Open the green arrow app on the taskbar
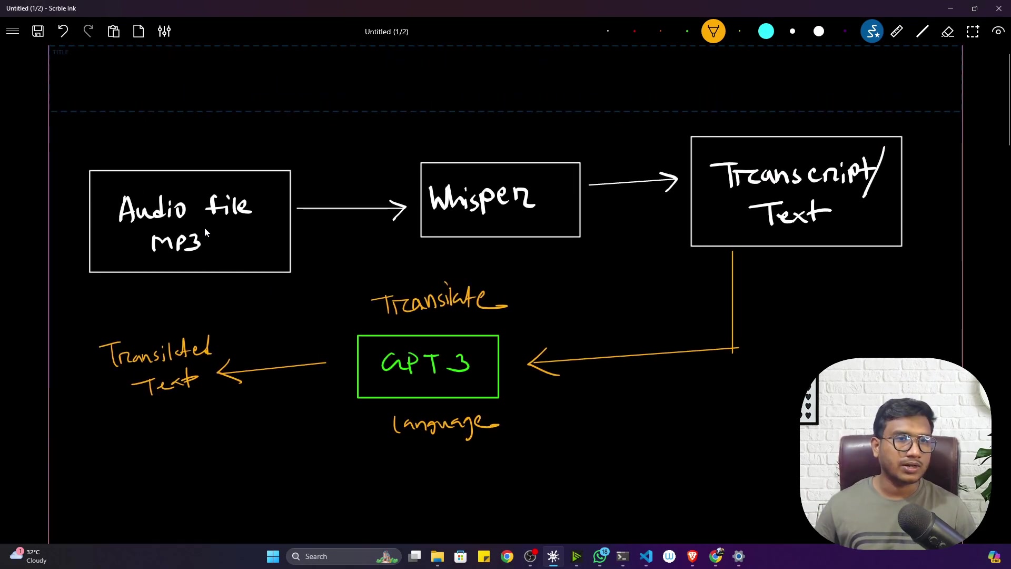This screenshot has width=1011, height=569. tap(577, 556)
